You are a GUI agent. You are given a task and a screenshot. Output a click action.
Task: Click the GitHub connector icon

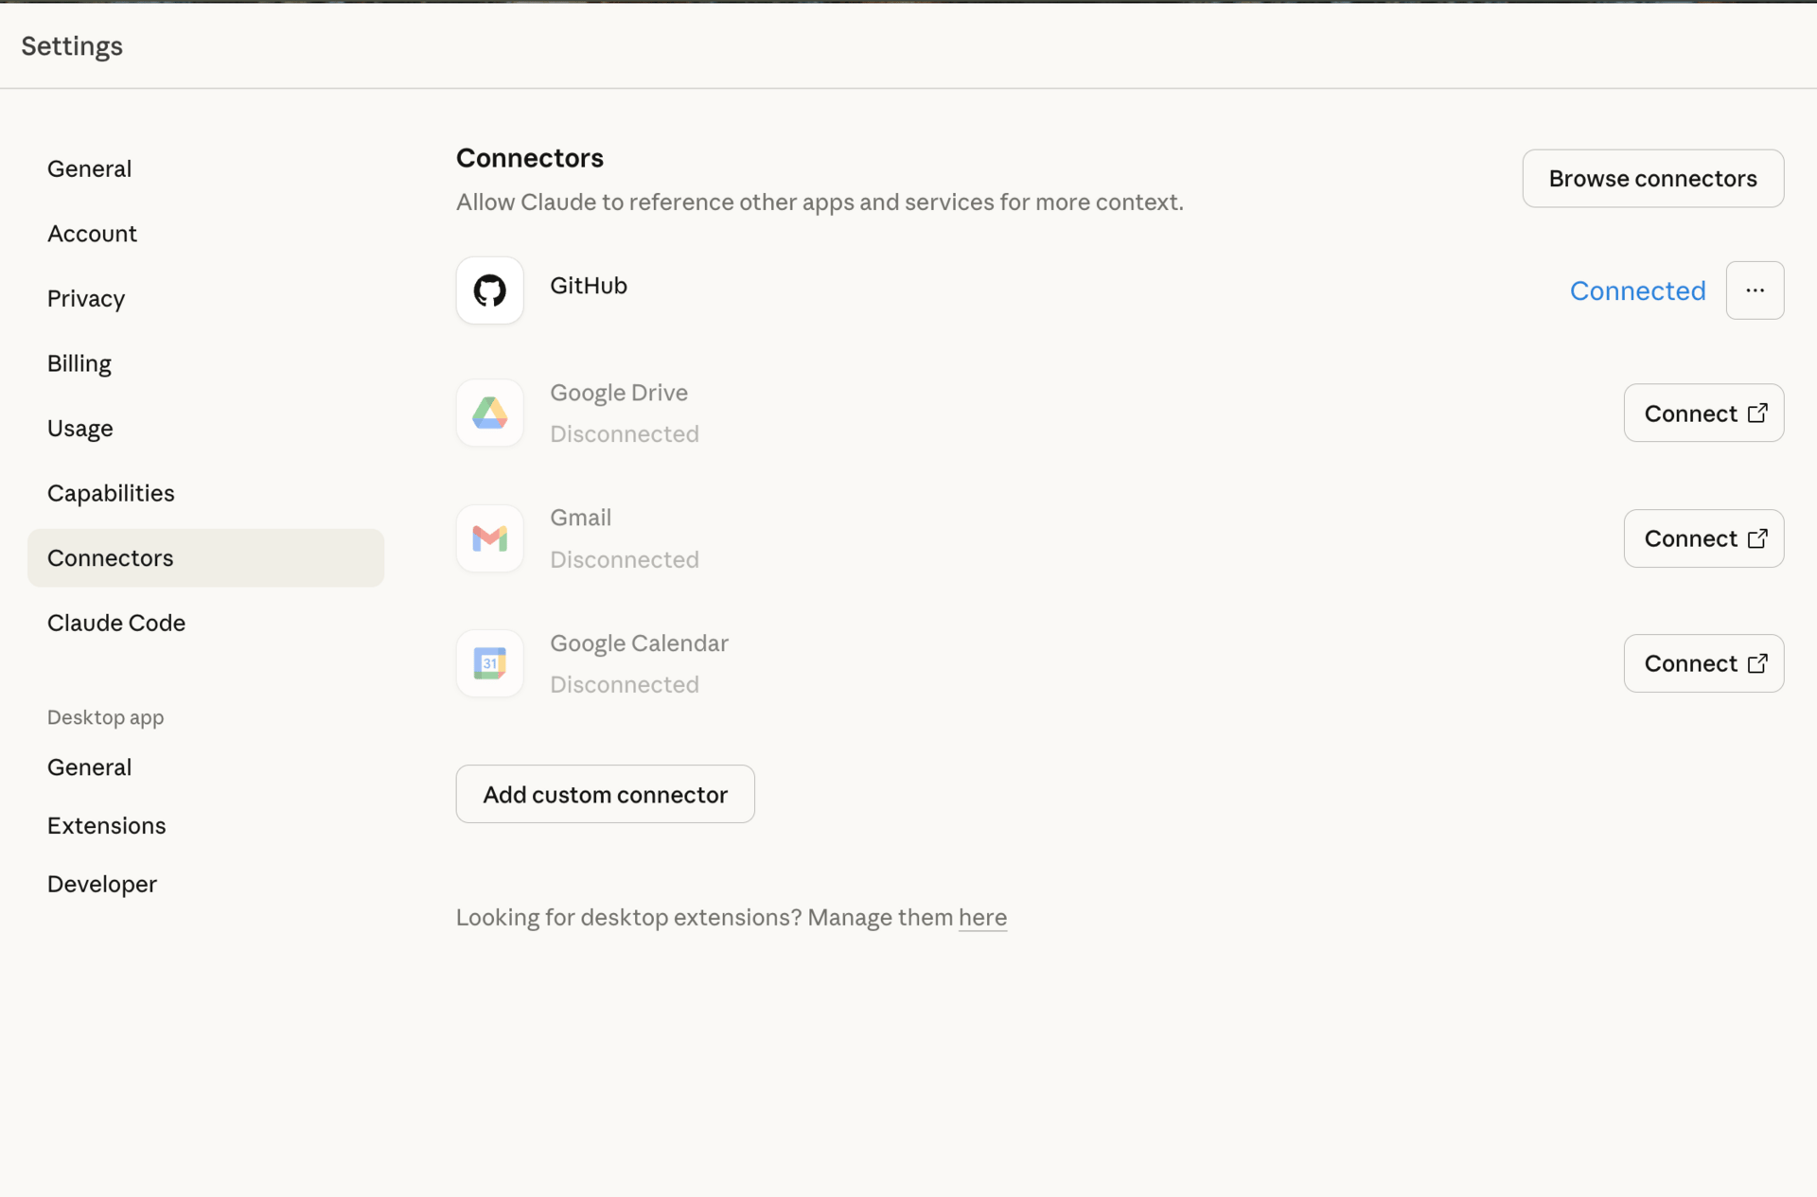[489, 290]
